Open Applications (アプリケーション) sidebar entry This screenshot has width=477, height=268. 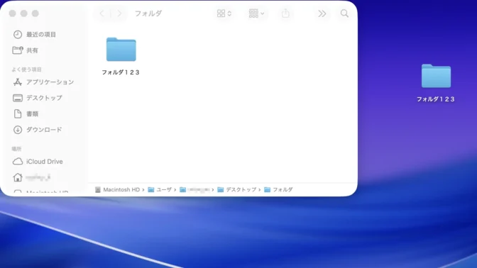(x=50, y=82)
